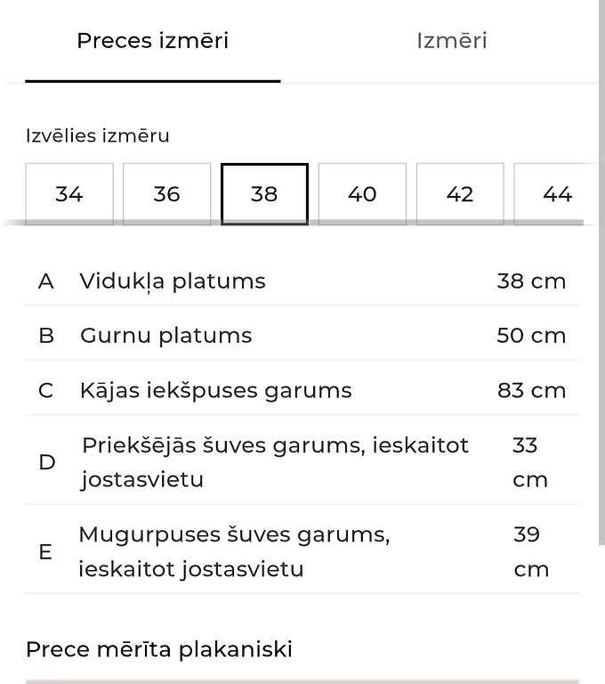Click measurement letter D
Image resolution: width=605 pixels, height=684 pixels.
click(46, 462)
